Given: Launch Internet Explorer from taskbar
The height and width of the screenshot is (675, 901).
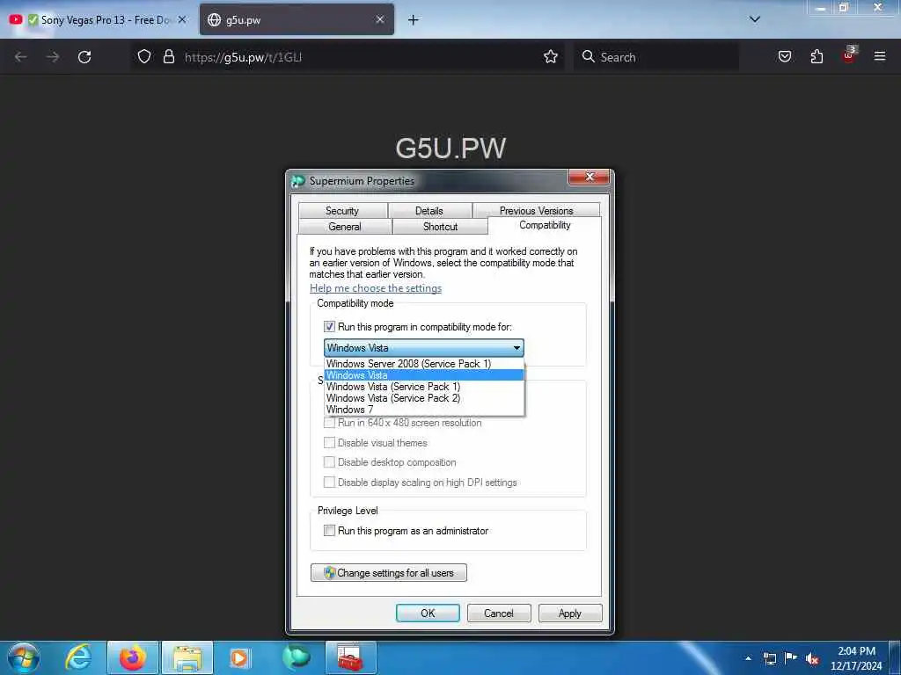Looking at the screenshot, I should (78, 657).
